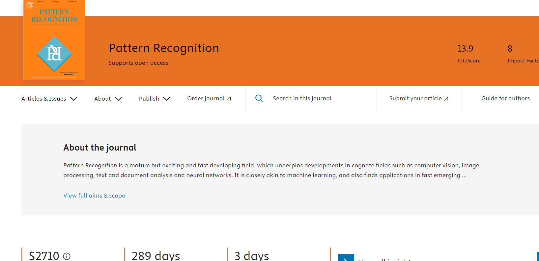Expand the Publish dropdown menu

coord(155,99)
